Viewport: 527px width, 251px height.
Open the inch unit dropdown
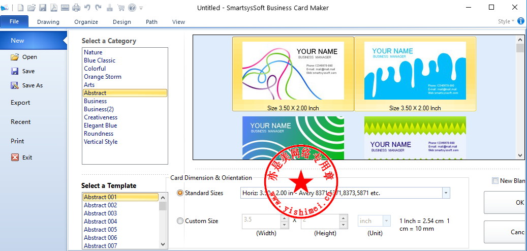[387, 221]
